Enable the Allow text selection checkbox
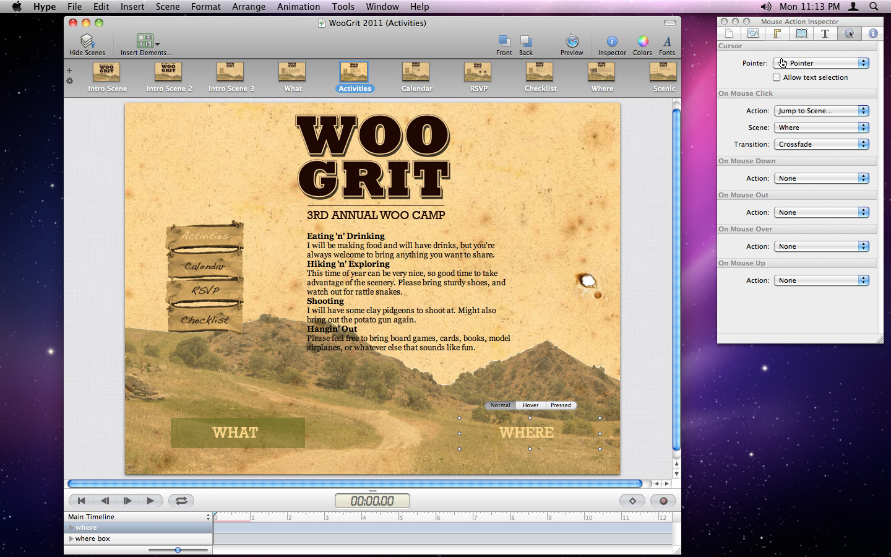The height and width of the screenshot is (557, 891). pyautogui.click(x=777, y=77)
